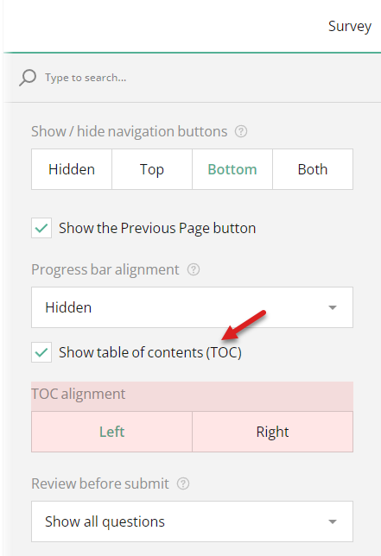Open the Hidden progress bar alignment dropdown
The width and height of the screenshot is (381, 556).
click(192, 307)
